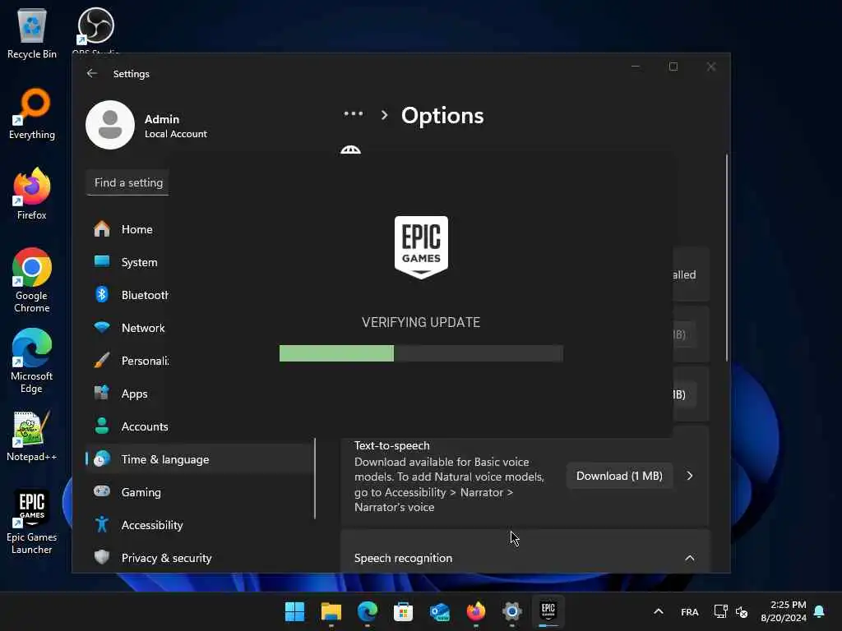Select Epic Games Launcher in taskbar
This screenshot has height=631, width=842.
point(548,611)
